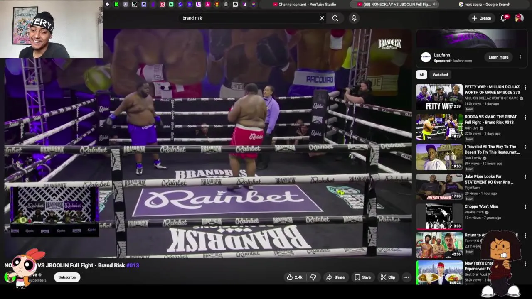The height and width of the screenshot is (299, 532).
Task: Open Choppa Won't Miss thumbnail
Action: (x=439, y=216)
